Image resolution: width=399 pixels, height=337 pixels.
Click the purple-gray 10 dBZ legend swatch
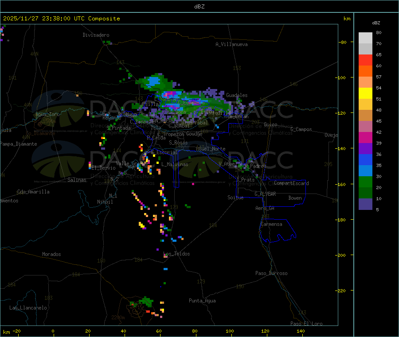tap(365, 204)
